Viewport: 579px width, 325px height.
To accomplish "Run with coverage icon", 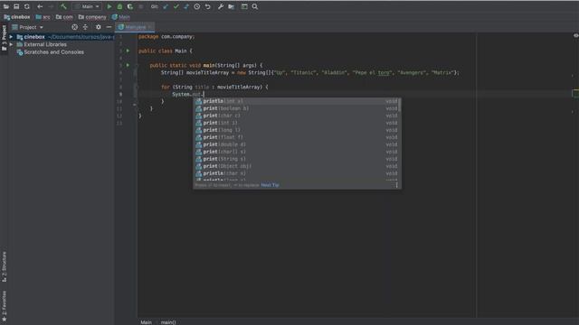I will [x=130, y=6].
